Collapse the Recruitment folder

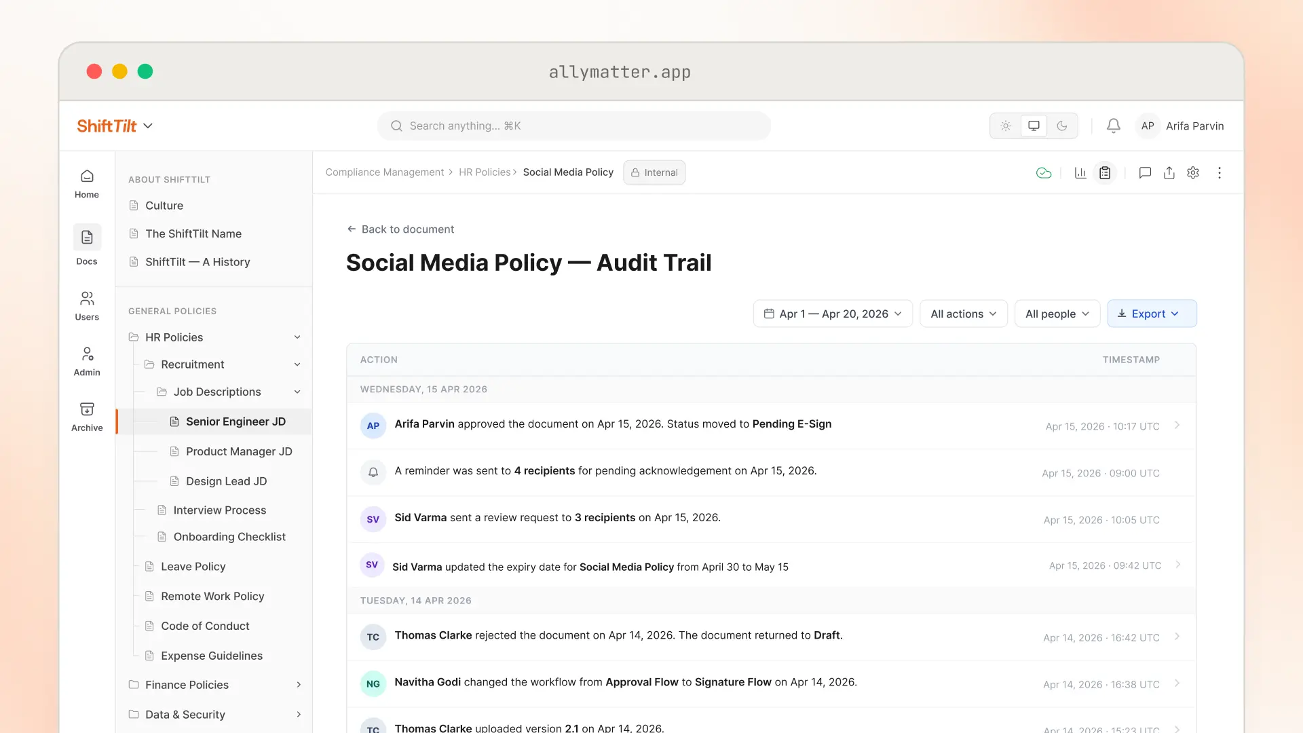coord(297,364)
